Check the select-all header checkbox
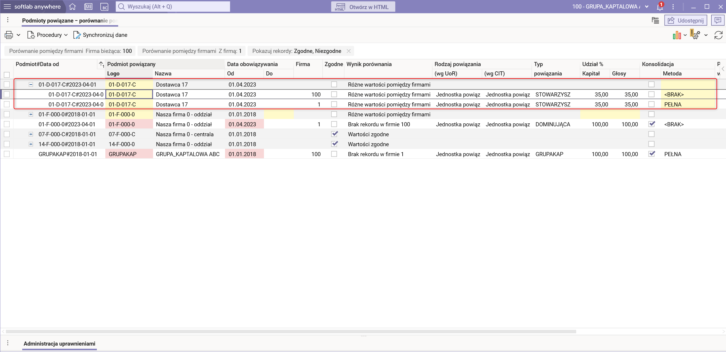This screenshot has width=726, height=352. pos(7,75)
